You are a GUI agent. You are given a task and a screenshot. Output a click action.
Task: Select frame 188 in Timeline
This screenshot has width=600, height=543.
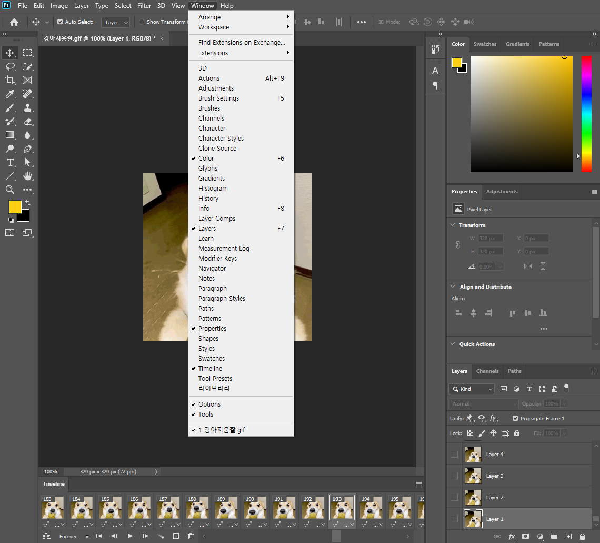197,507
